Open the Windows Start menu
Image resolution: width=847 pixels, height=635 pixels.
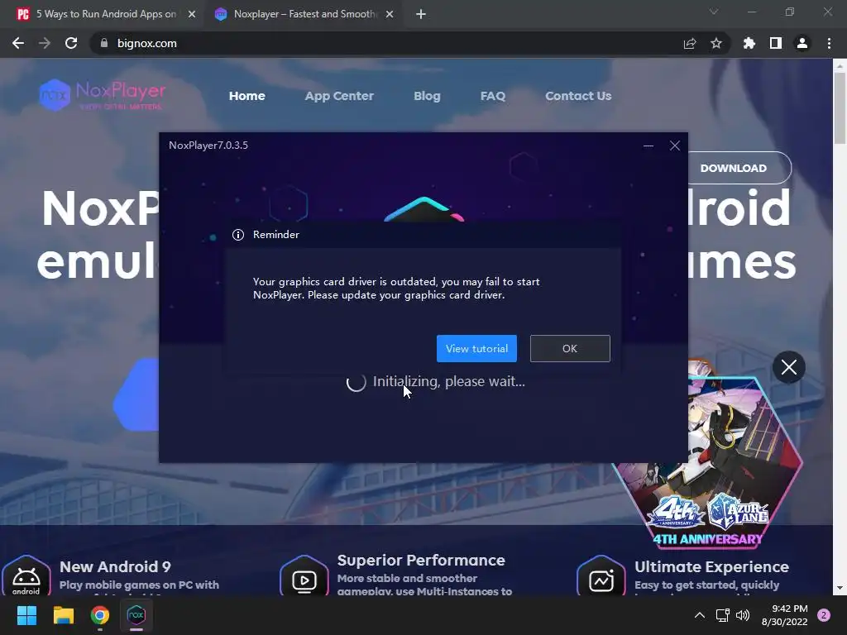[x=26, y=615]
